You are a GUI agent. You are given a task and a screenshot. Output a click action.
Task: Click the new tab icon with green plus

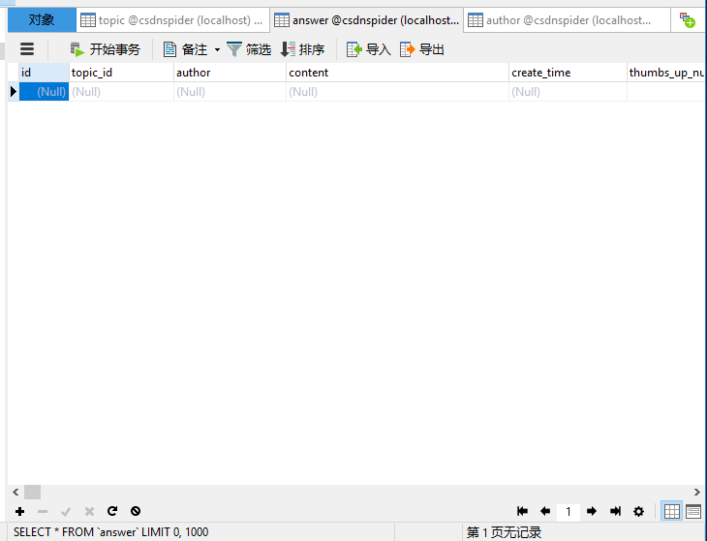(x=688, y=20)
